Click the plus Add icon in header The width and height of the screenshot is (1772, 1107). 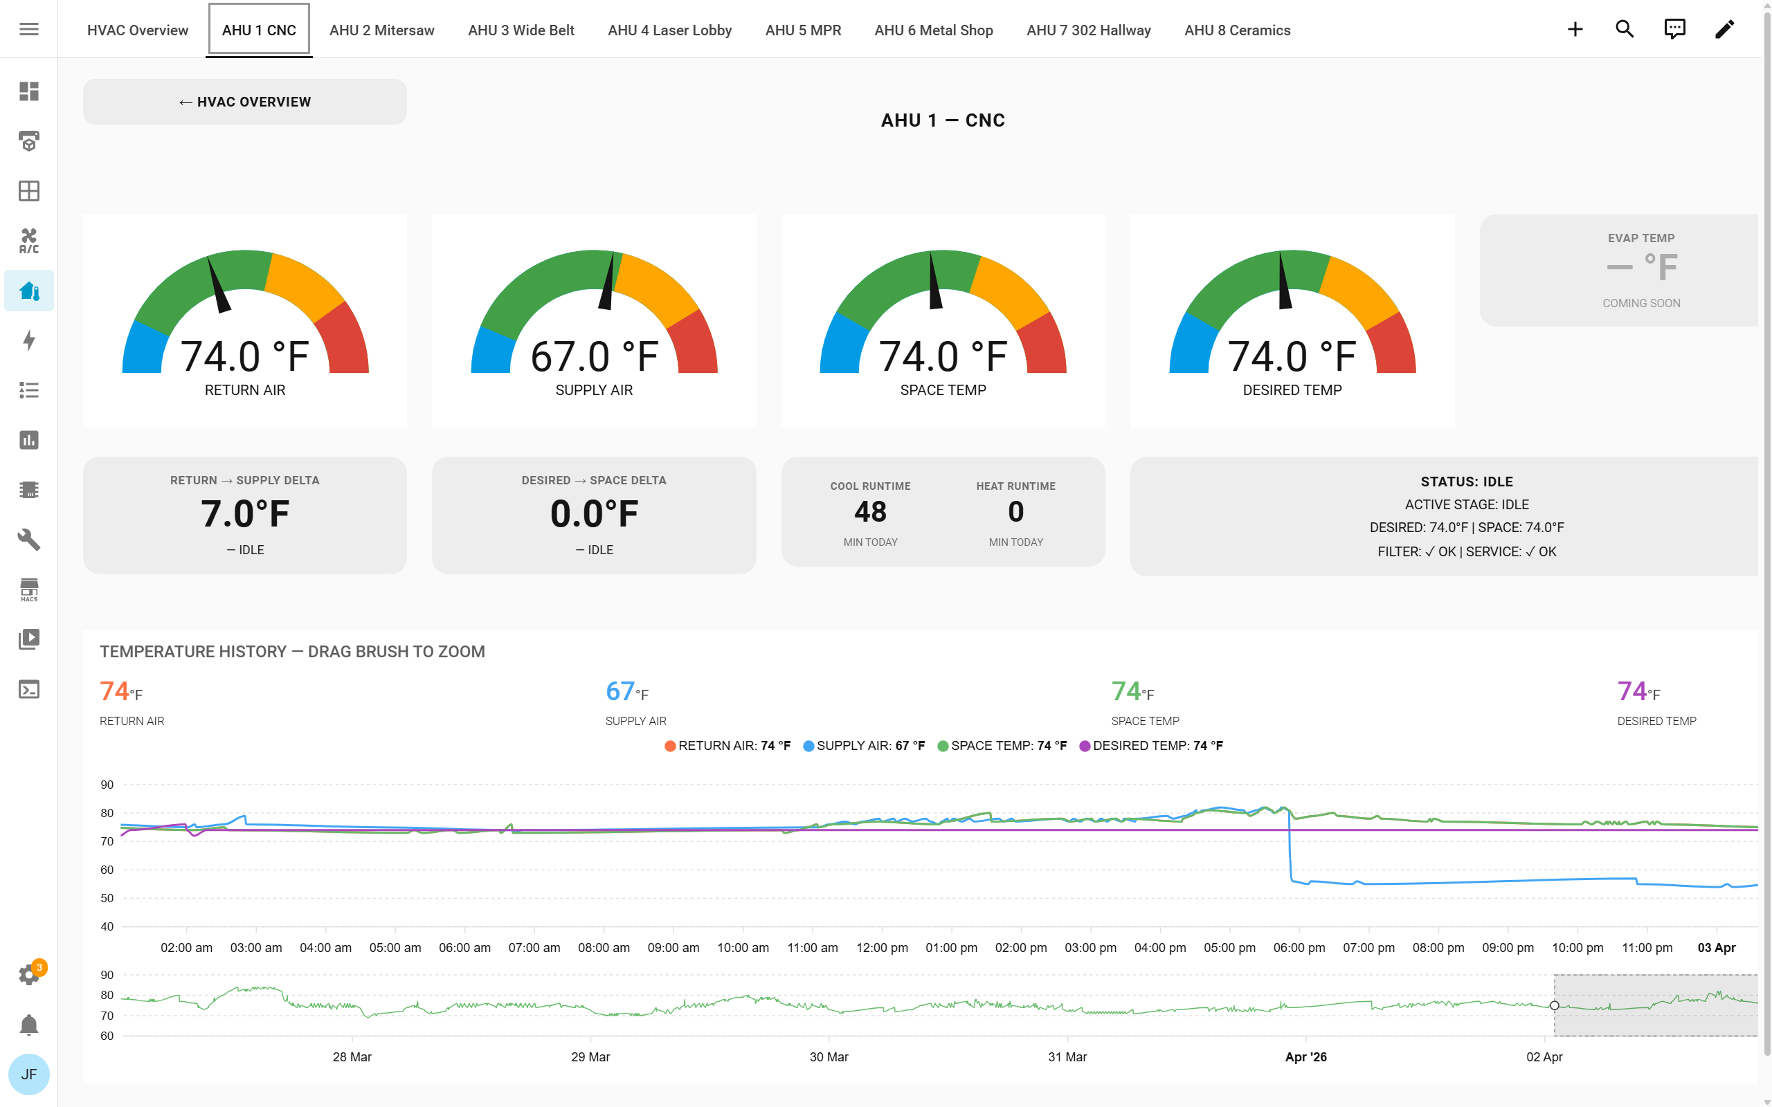[1574, 29]
